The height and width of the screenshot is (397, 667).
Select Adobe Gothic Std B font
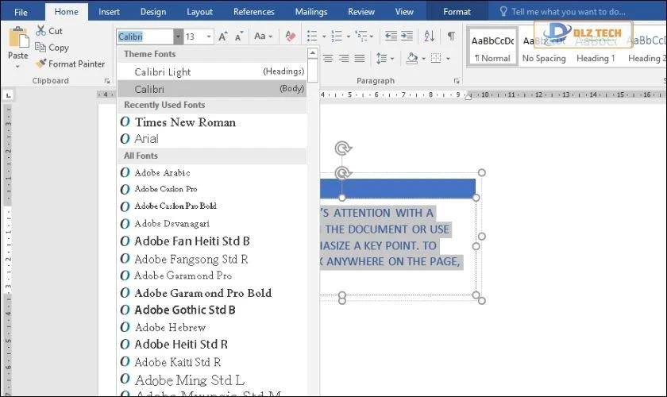point(185,310)
